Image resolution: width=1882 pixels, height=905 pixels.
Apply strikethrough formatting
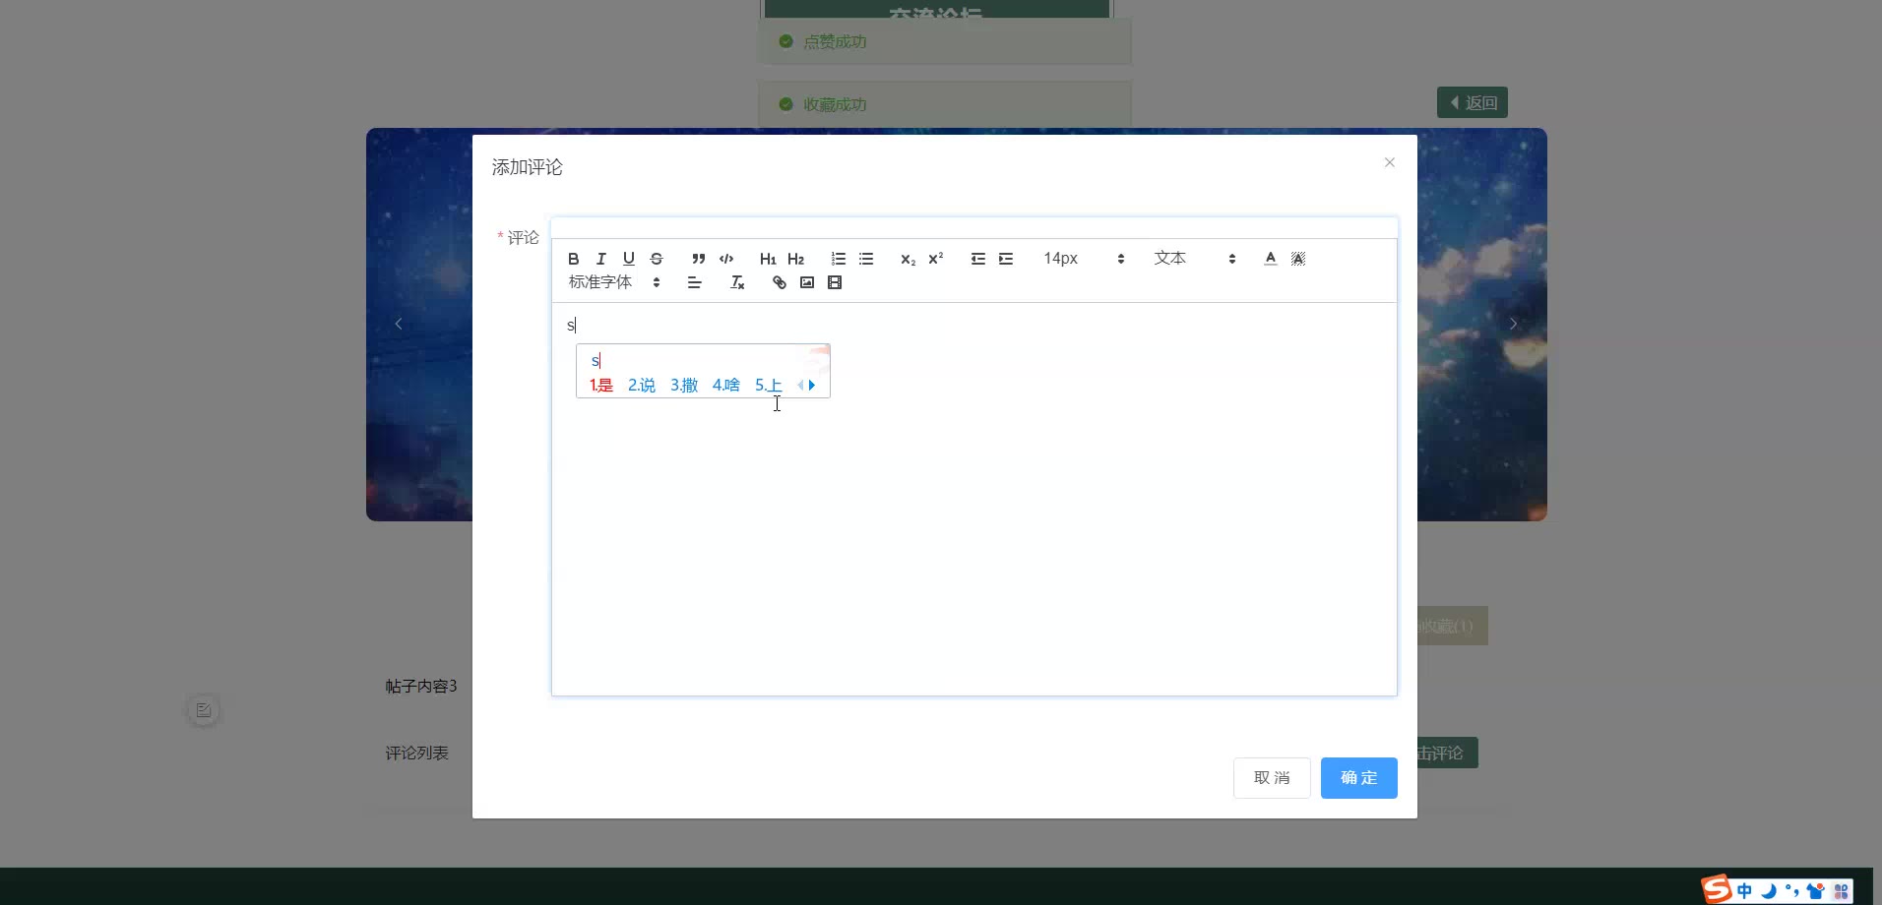pyautogui.click(x=657, y=259)
